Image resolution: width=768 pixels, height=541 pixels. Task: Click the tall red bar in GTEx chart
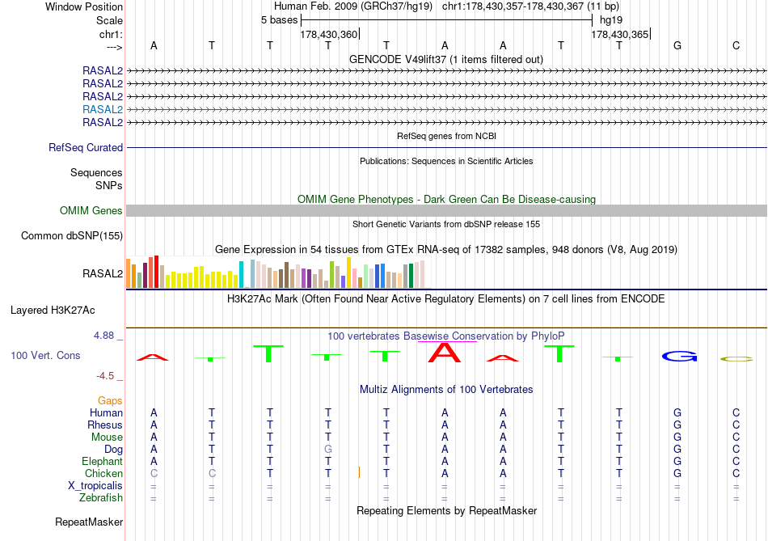pyautogui.click(x=156, y=272)
